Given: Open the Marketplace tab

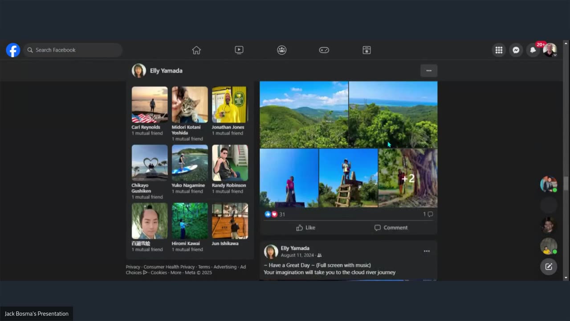Looking at the screenshot, I should coord(366,50).
